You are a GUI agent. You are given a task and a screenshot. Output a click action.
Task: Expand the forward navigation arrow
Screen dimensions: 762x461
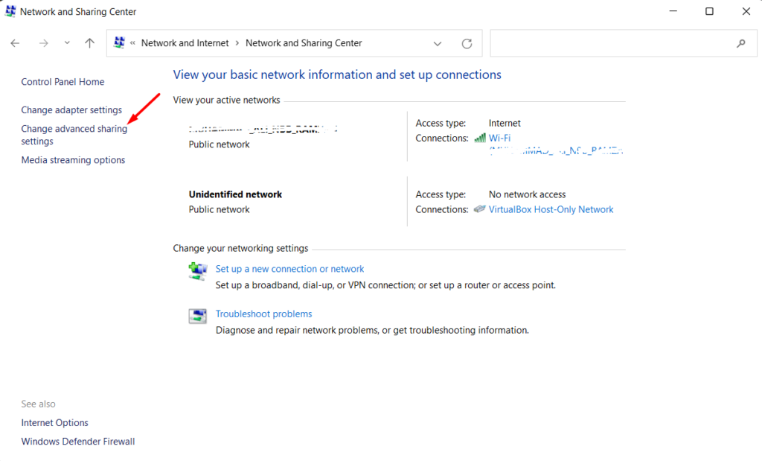click(x=43, y=43)
